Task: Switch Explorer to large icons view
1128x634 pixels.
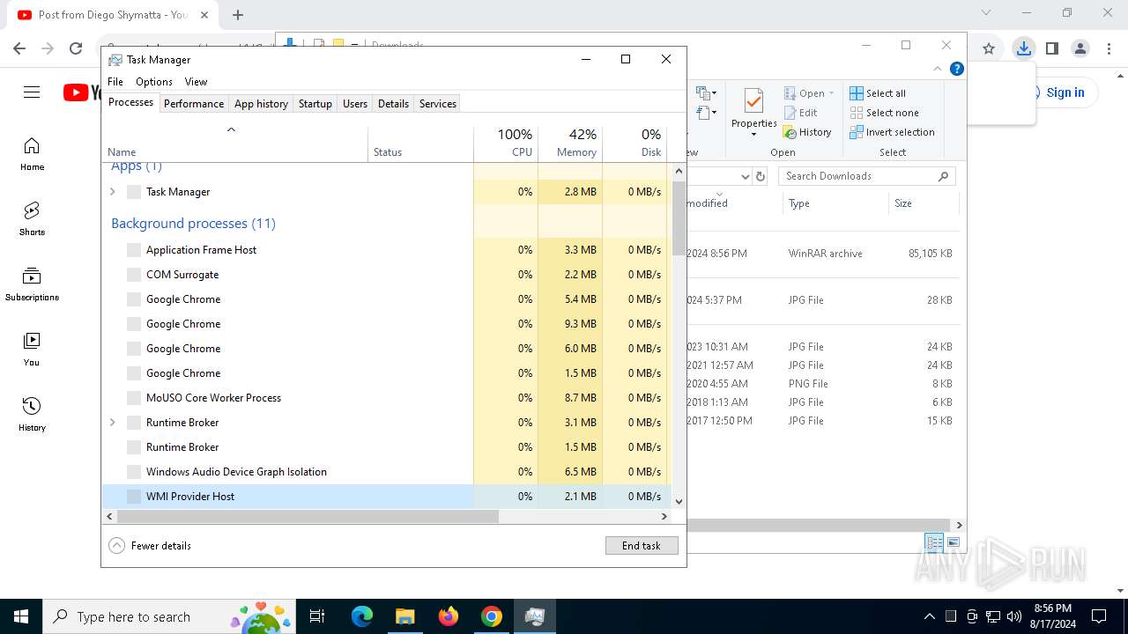Action: click(953, 542)
